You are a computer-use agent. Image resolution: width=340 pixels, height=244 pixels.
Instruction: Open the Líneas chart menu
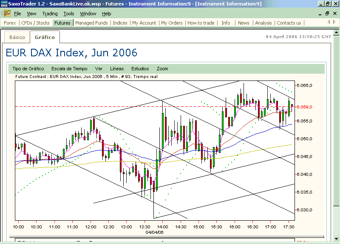(x=117, y=69)
